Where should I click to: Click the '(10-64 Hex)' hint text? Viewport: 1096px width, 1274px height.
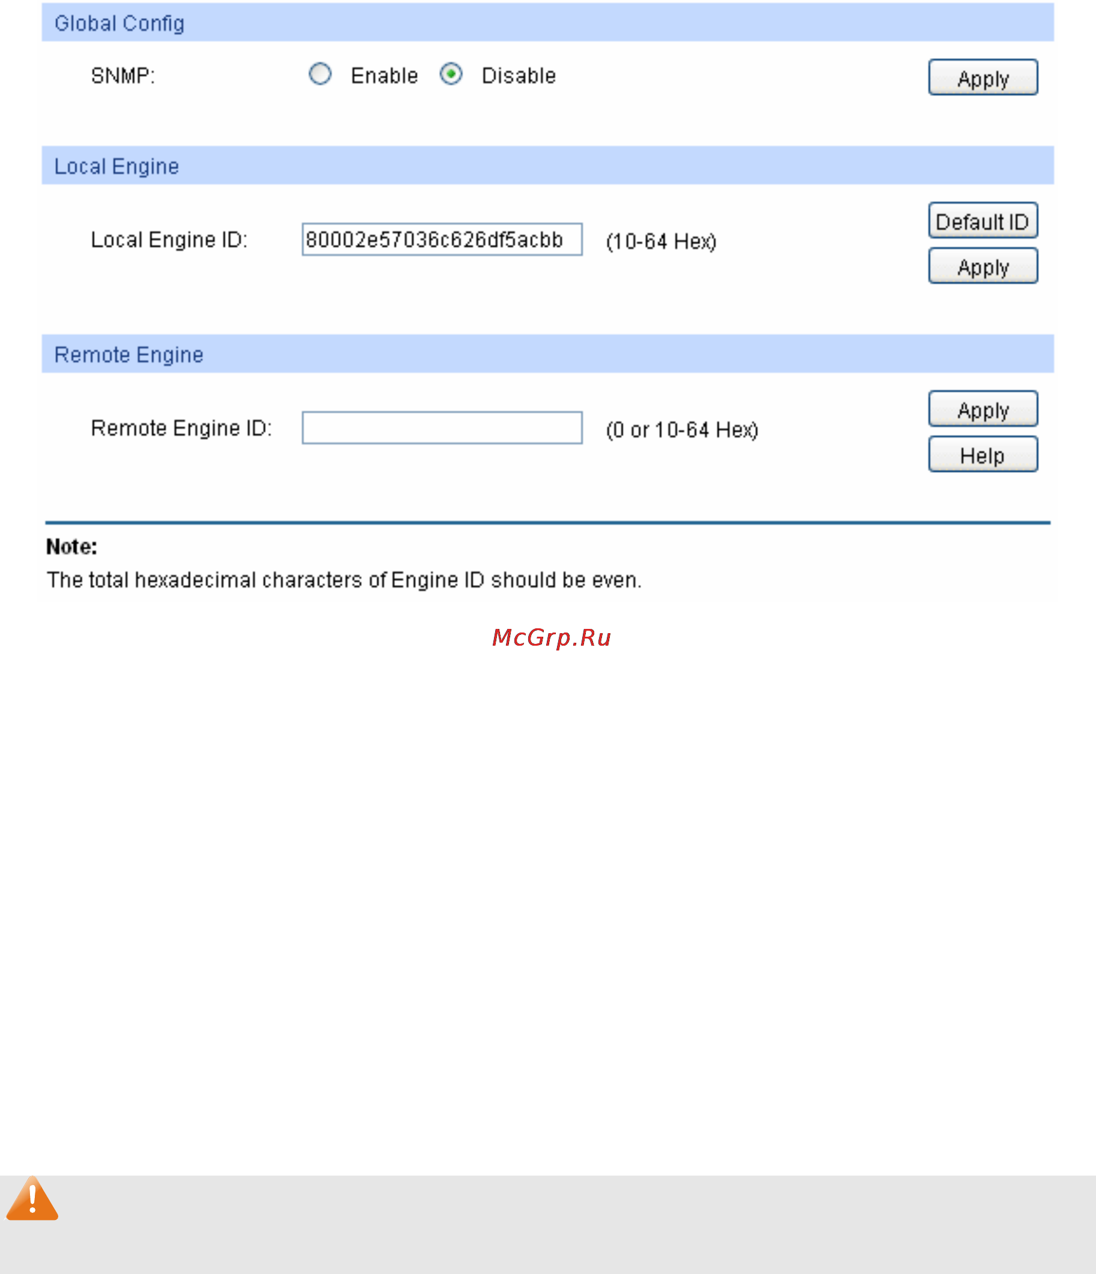661,241
